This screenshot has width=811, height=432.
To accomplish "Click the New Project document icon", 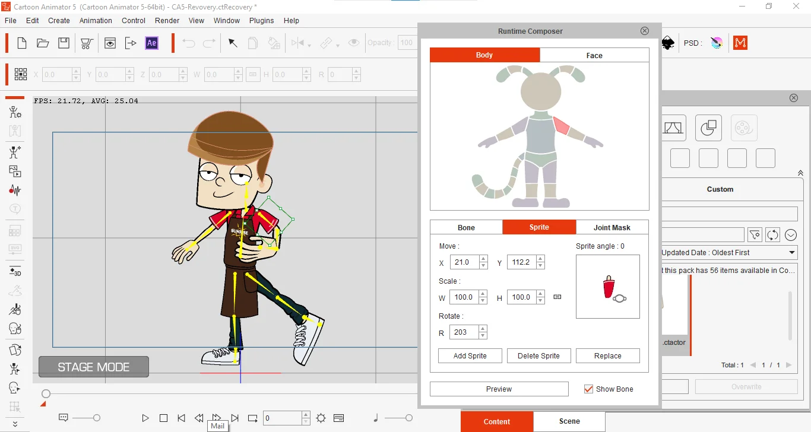I will [x=21, y=43].
